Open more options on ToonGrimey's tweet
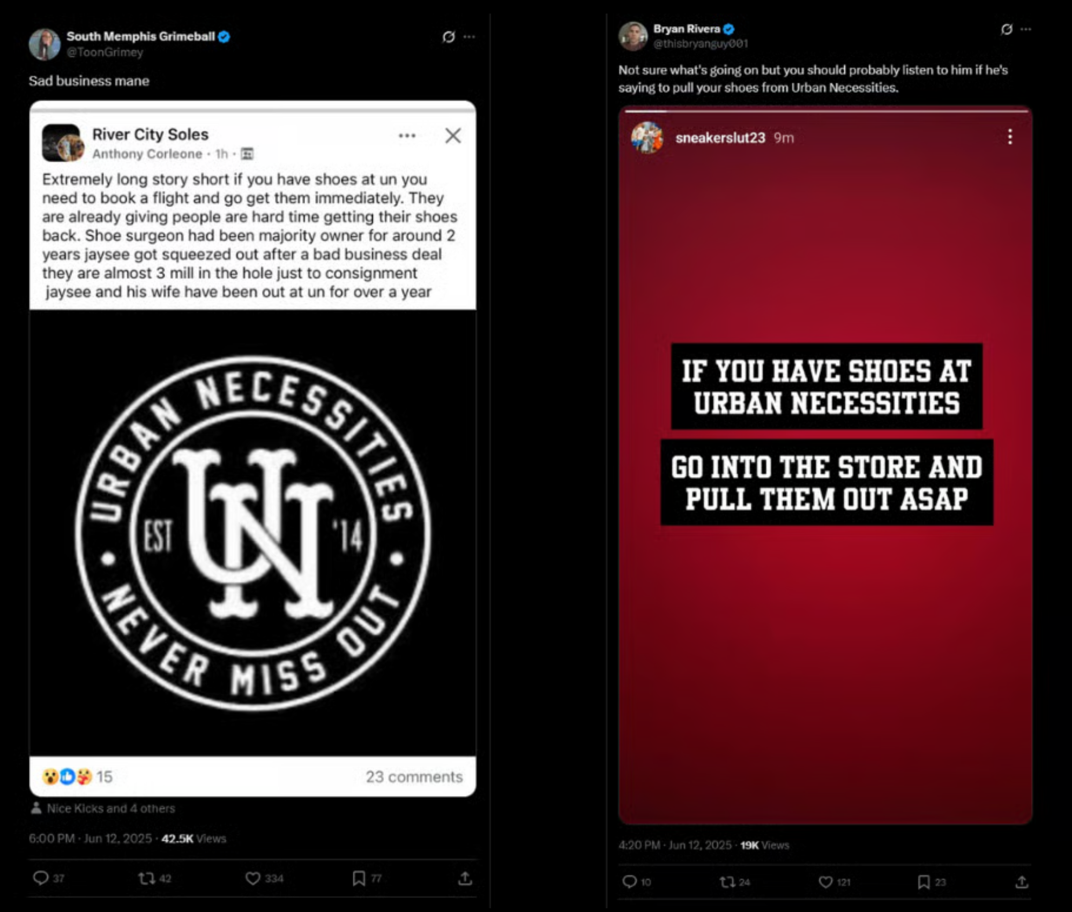This screenshot has height=912, width=1072. [x=470, y=36]
